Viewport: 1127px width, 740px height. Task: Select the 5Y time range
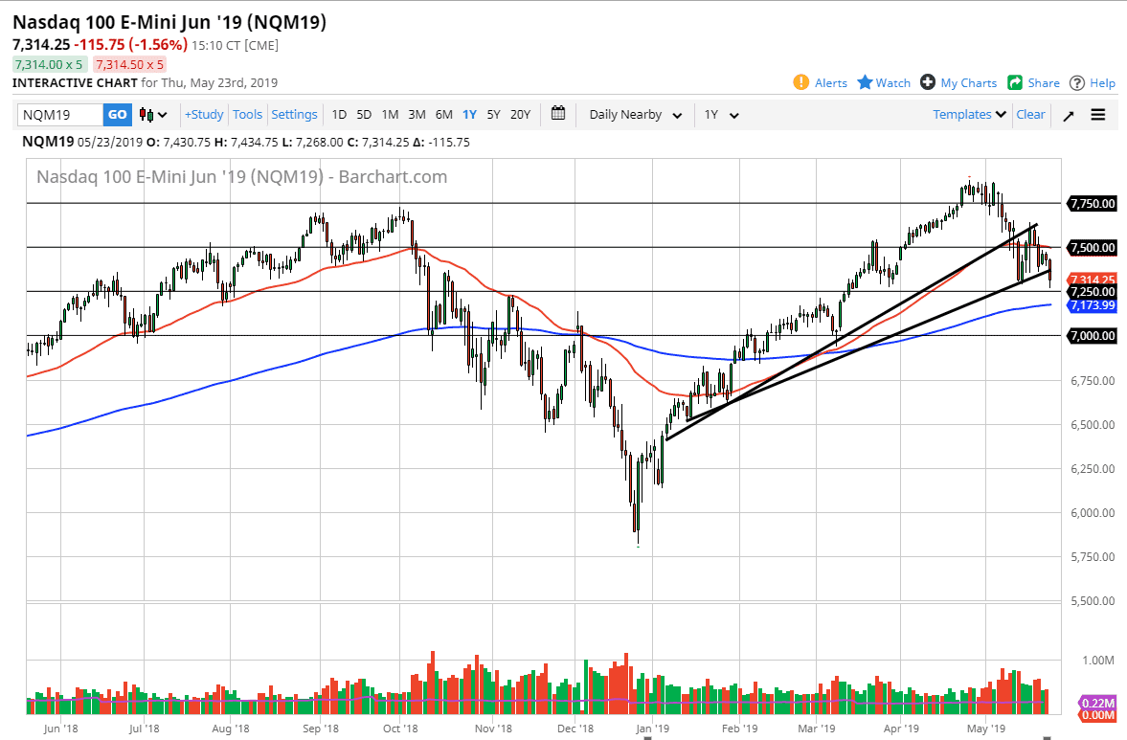point(493,115)
